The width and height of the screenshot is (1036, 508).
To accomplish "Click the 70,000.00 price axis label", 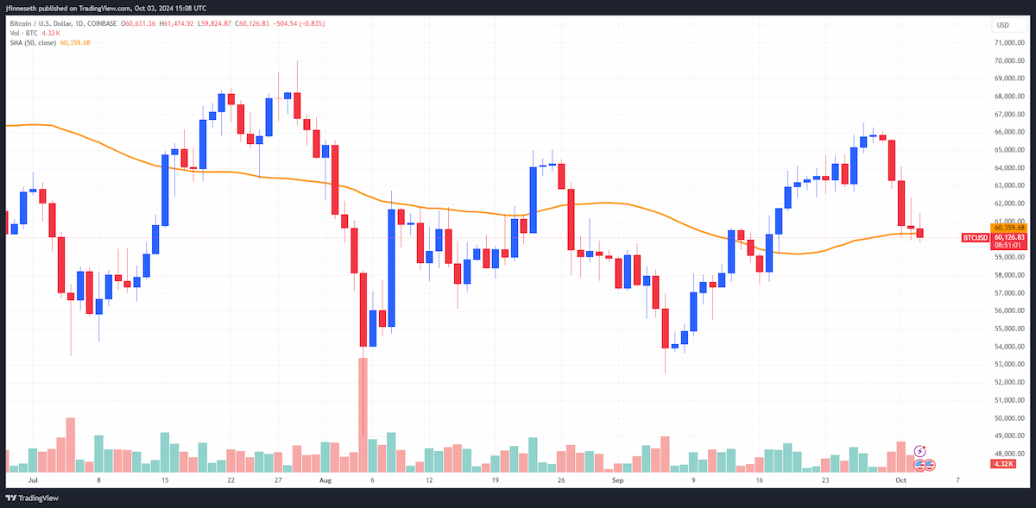I will coord(1010,61).
